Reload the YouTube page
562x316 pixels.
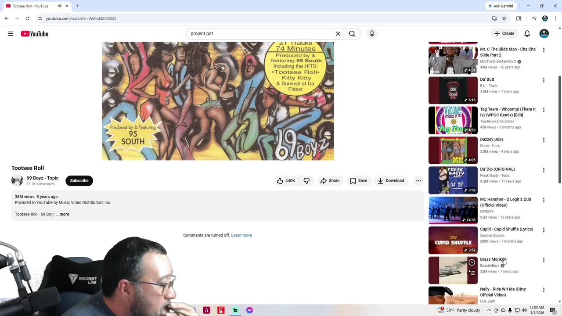click(27, 18)
